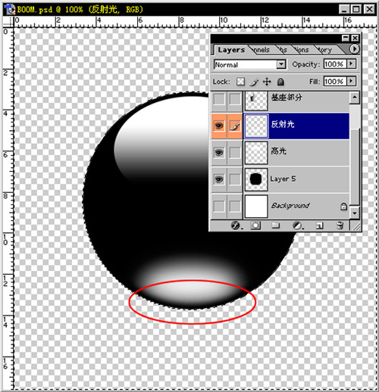The width and height of the screenshot is (379, 392).
Task: Open the Opacity slider arrow
Action: (x=351, y=64)
